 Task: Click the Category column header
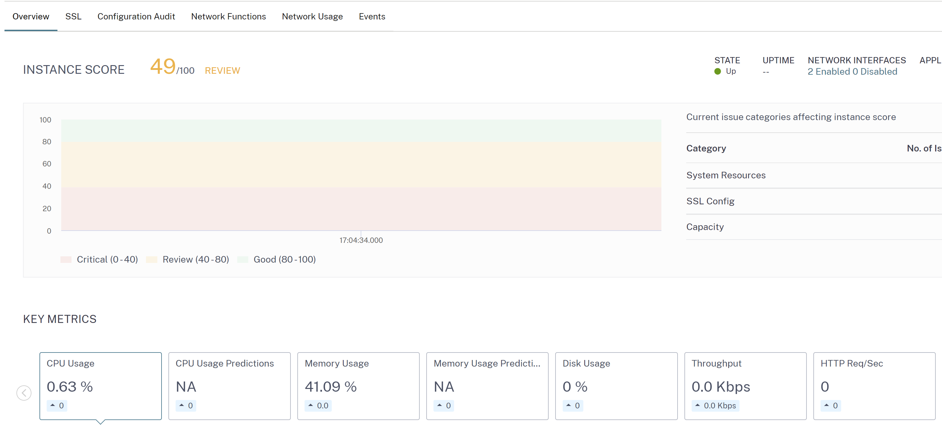706,148
